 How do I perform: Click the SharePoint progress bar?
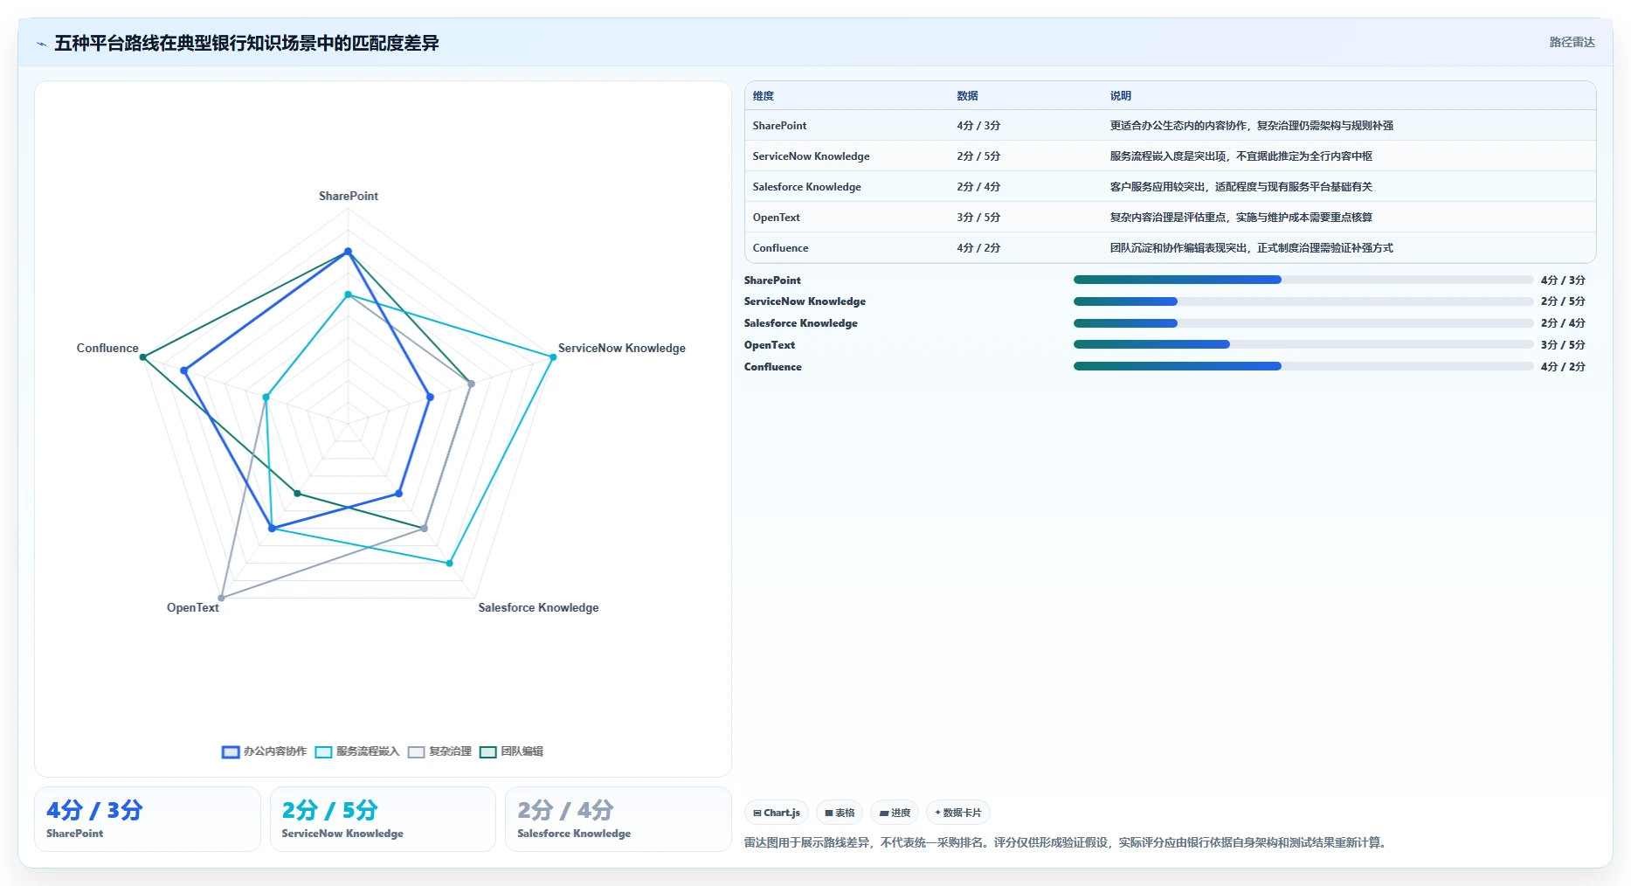[x=1303, y=280]
